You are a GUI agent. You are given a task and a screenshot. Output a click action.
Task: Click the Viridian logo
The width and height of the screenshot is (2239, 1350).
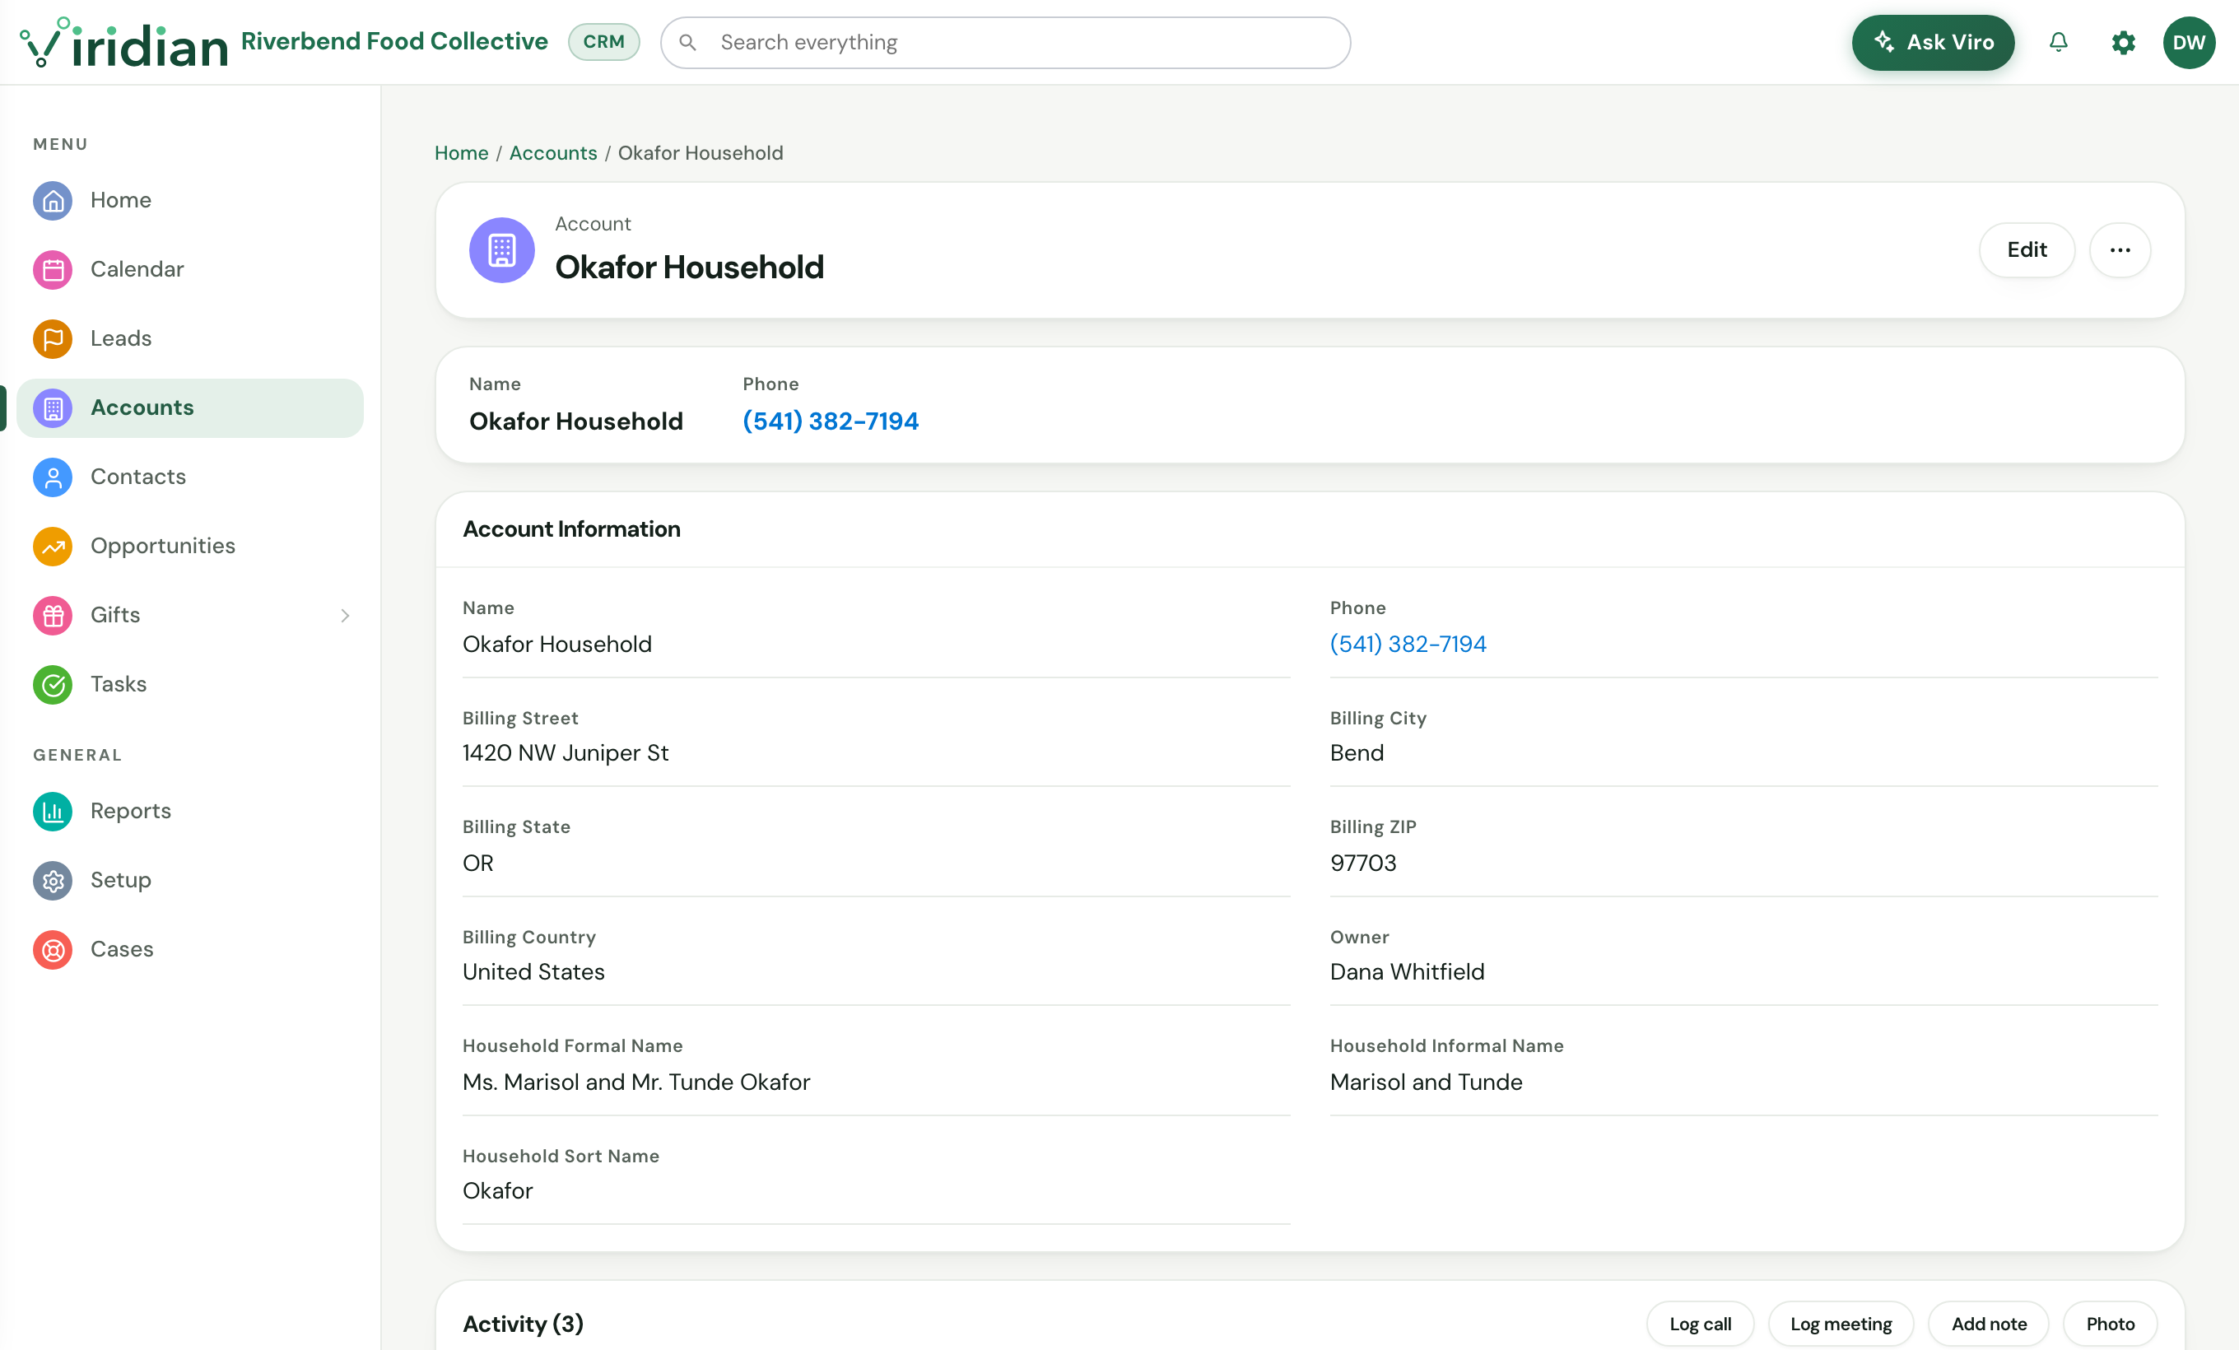[123, 43]
